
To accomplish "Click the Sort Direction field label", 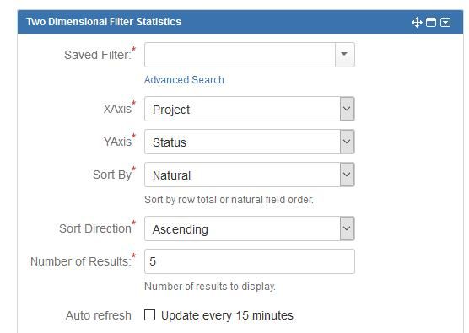I will [95, 228].
